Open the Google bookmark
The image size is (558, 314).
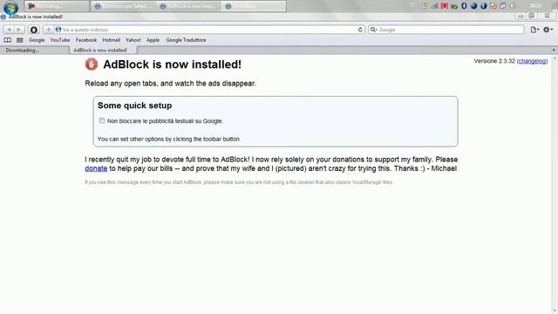tap(37, 40)
